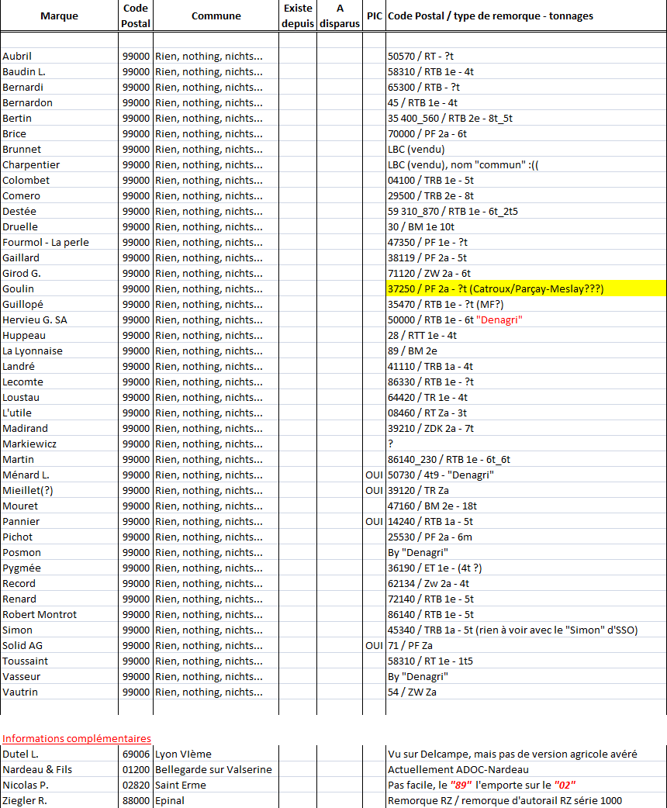The image size is (667, 808).
Task: Select the 'Vasseur' cell
Action: pos(59,676)
